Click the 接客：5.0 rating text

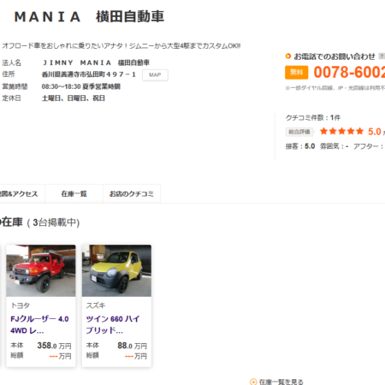[x=300, y=146]
